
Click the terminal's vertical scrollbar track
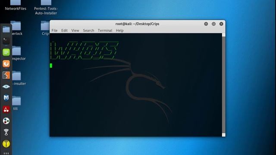pyautogui.click(x=223, y=85)
